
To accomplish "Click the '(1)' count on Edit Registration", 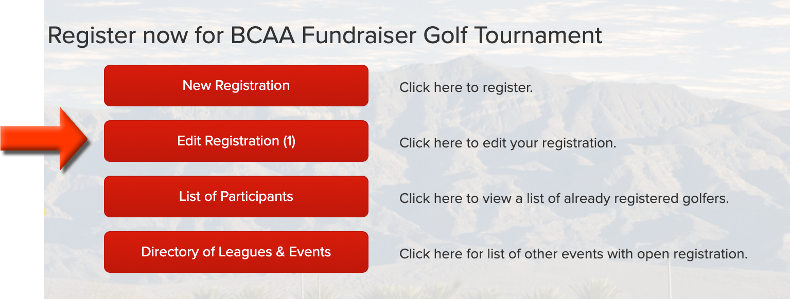I will coord(289,141).
